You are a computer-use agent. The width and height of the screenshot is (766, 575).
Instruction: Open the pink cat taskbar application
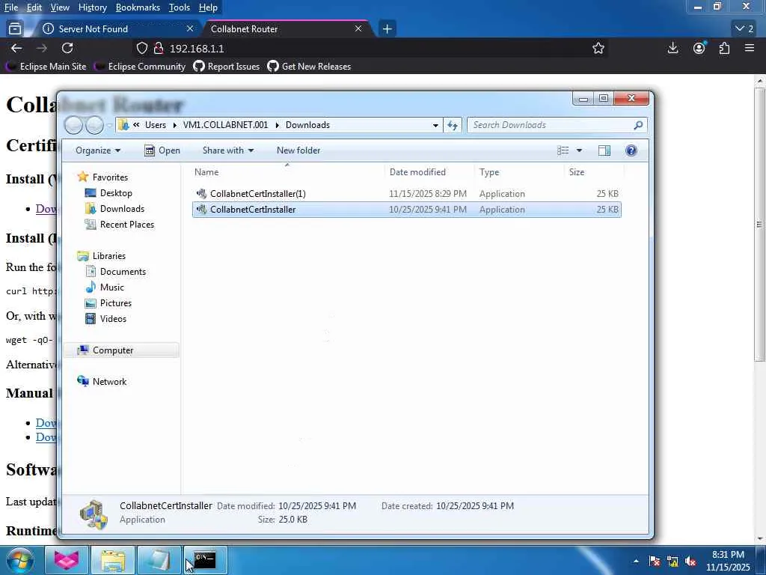67,560
